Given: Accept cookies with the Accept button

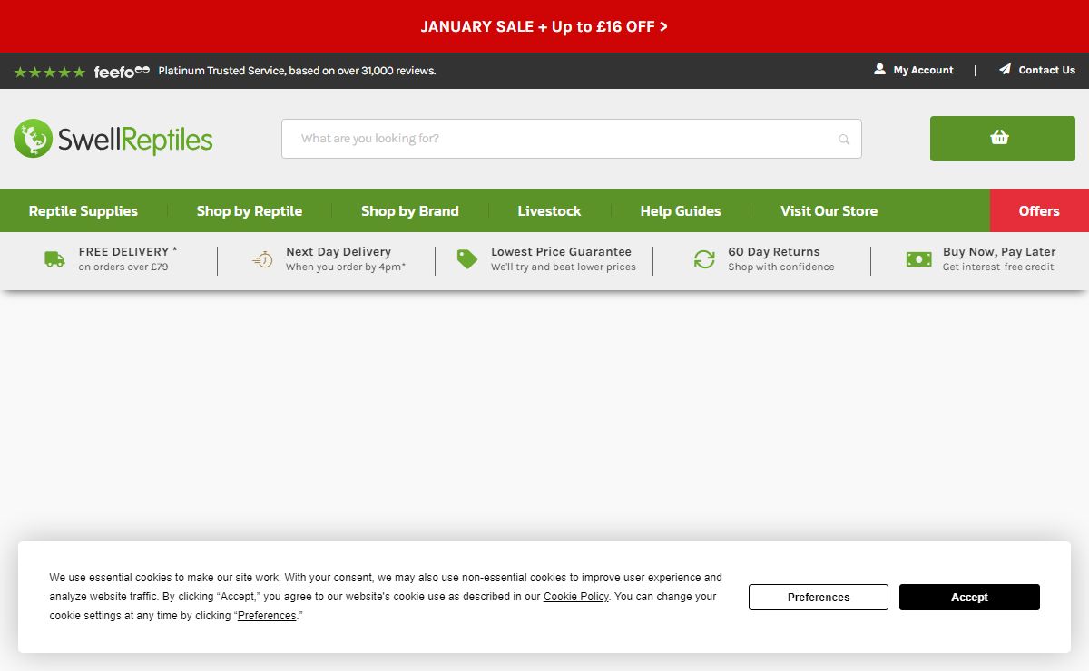Looking at the screenshot, I should click(x=969, y=597).
